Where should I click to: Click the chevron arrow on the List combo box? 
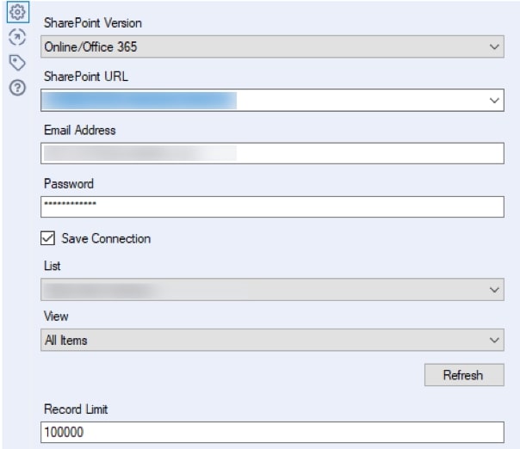coord(494,290)
